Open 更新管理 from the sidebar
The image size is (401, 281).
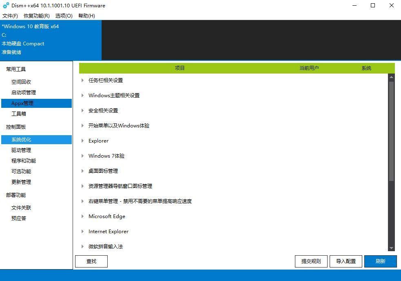click(21, 182)
